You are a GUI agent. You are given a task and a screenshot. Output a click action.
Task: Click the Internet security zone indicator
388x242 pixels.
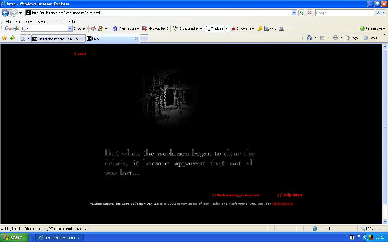pyautogui.click(x=322, y=229)
